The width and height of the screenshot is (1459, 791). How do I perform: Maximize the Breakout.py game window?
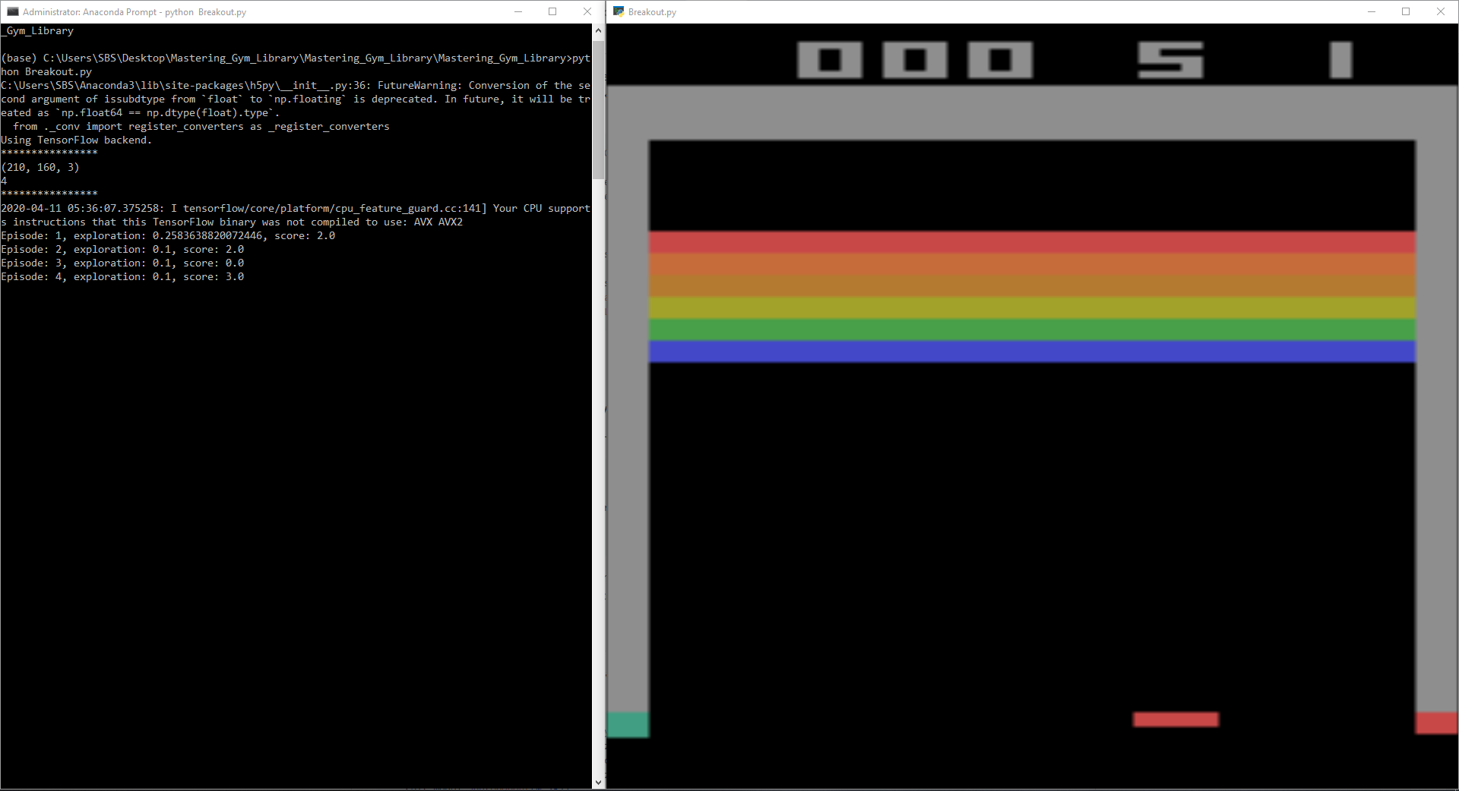tap(1406, 11)
